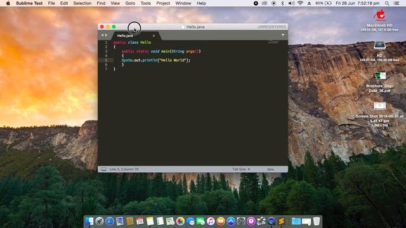Open iBooks from the dock

[221, 221]
